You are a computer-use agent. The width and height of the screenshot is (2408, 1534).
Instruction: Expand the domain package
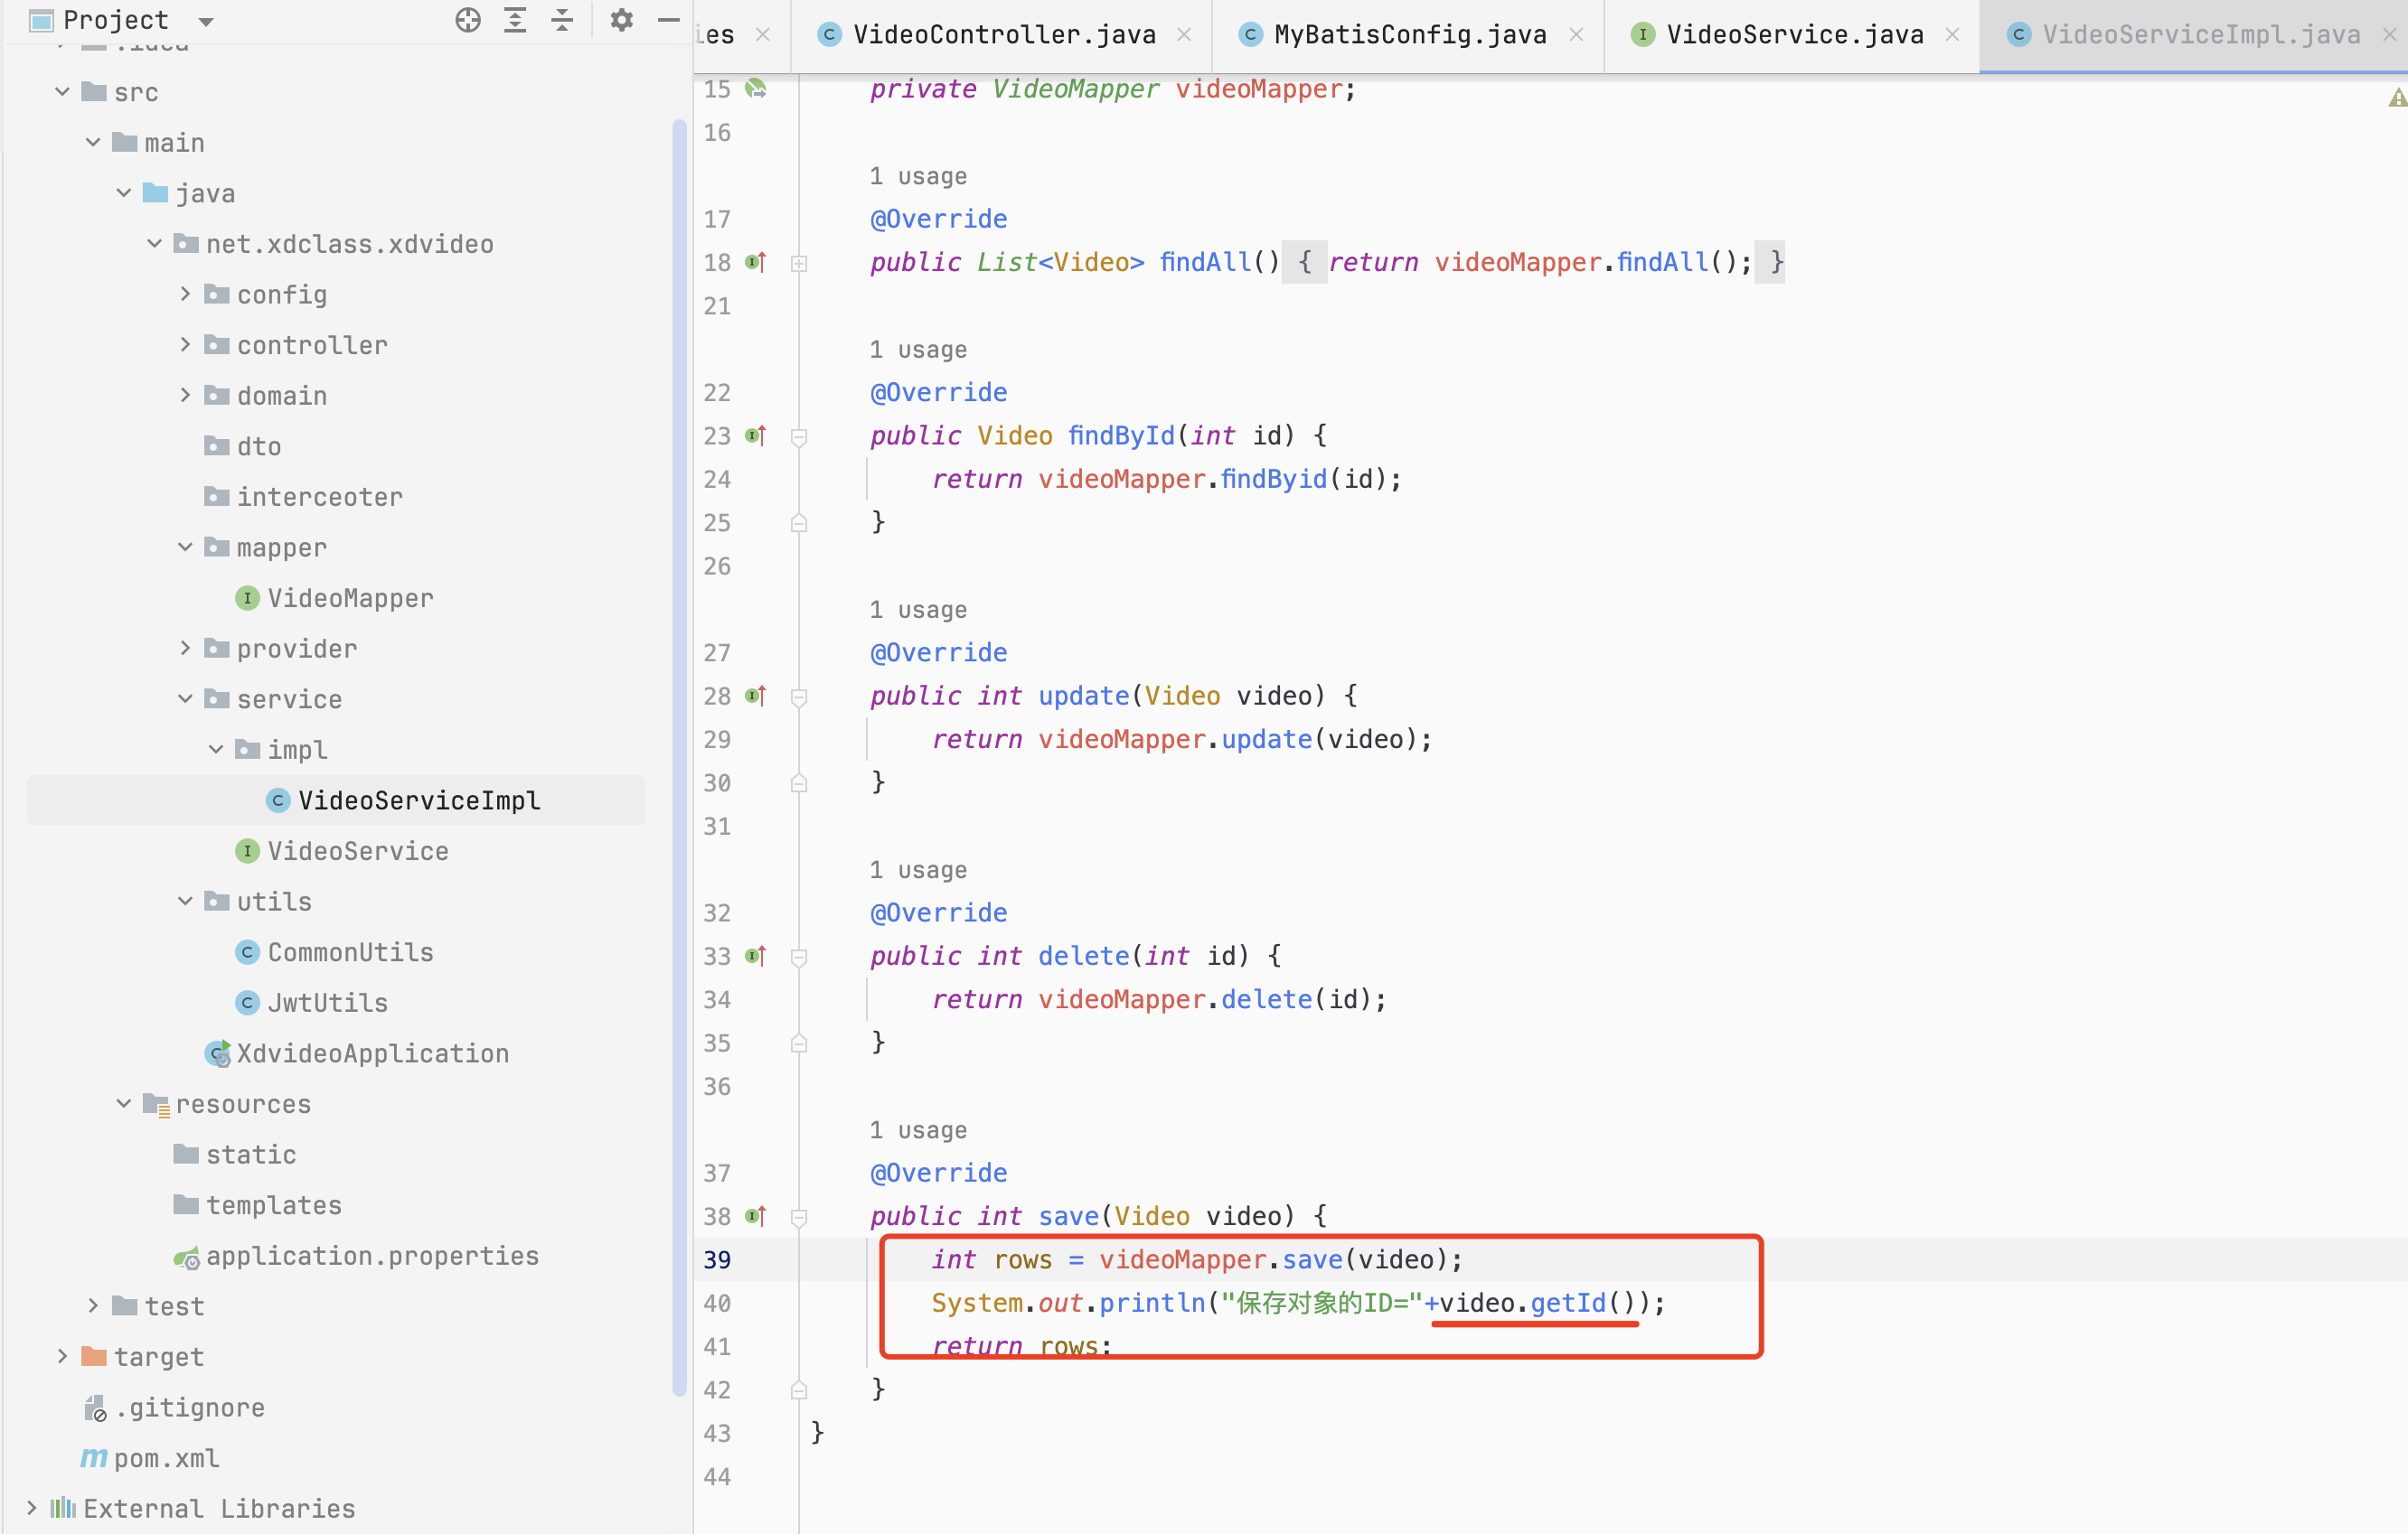[x=186, y=396]
